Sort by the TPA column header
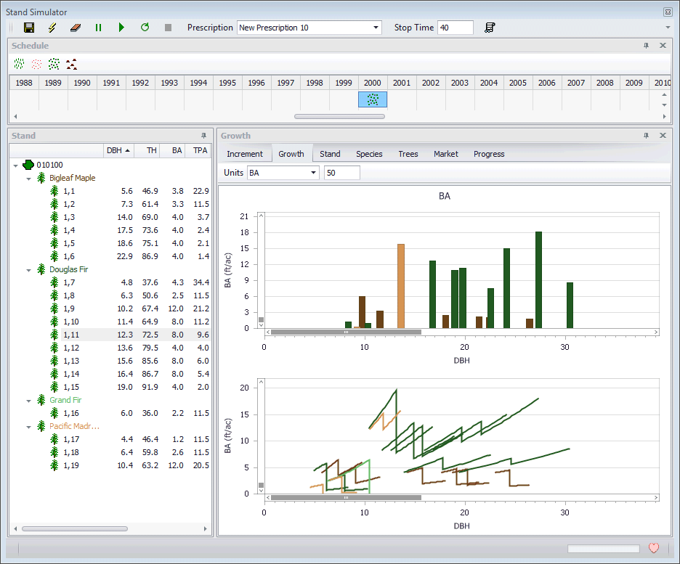 [198, 150]
